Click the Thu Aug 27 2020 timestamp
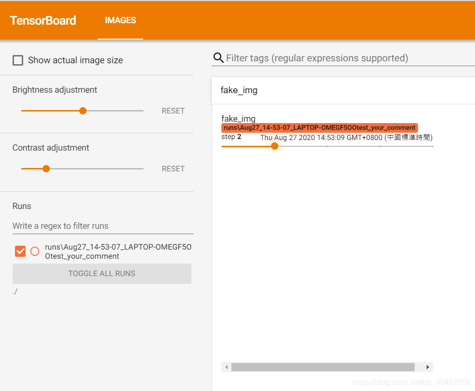475x391 pixels. 346,138
